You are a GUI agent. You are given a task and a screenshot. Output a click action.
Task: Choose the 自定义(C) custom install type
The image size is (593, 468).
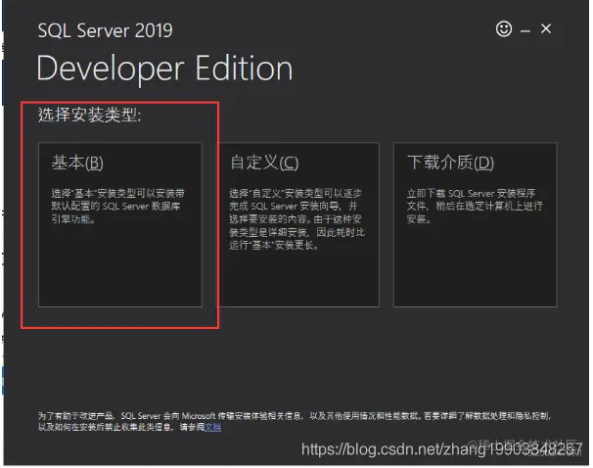299,224
